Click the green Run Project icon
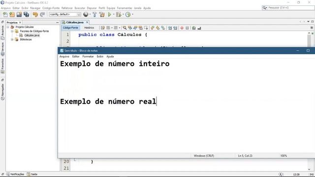The height and width of the screenshot is (177, 315). 109,14
